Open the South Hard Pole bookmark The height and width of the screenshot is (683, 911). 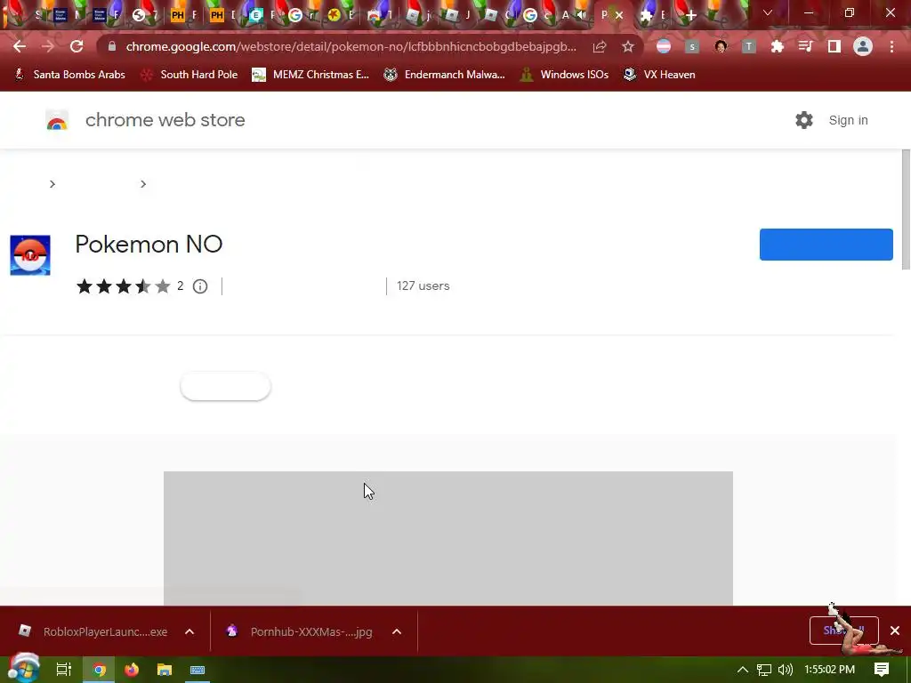pos(189,75)
